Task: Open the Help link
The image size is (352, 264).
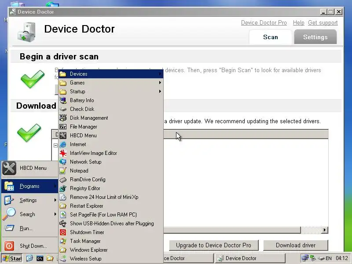Action: [x=299, y=23]
